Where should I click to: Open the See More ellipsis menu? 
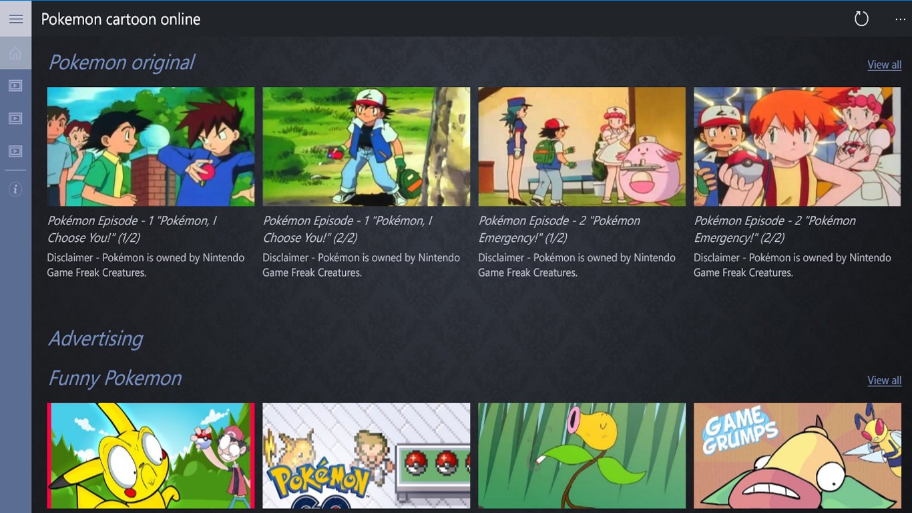pyautogui.click(x=900, y=19)
